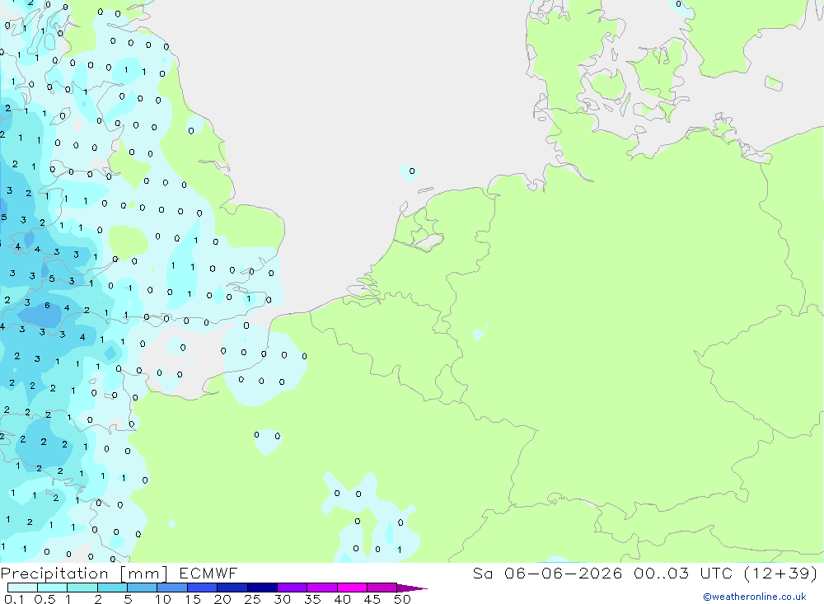Click the '30' legend scale label
The width and height of the screenshot is (824, 604).
pyautogui.click(x=282, y=599)
